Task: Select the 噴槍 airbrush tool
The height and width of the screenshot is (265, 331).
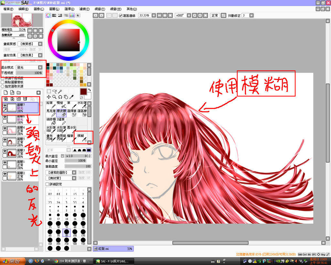Action: (x=61, y=105)
